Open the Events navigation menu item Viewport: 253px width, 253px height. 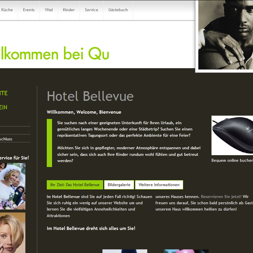click(x=29, y=10)
